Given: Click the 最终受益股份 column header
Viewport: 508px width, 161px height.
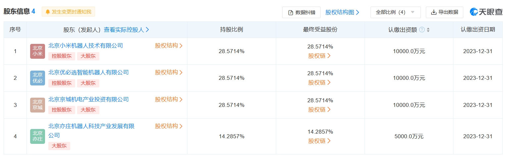Looking at the screenshot, I should [x=320, y=30].
